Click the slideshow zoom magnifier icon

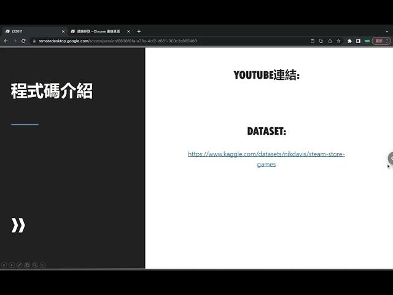coord(35,265)
